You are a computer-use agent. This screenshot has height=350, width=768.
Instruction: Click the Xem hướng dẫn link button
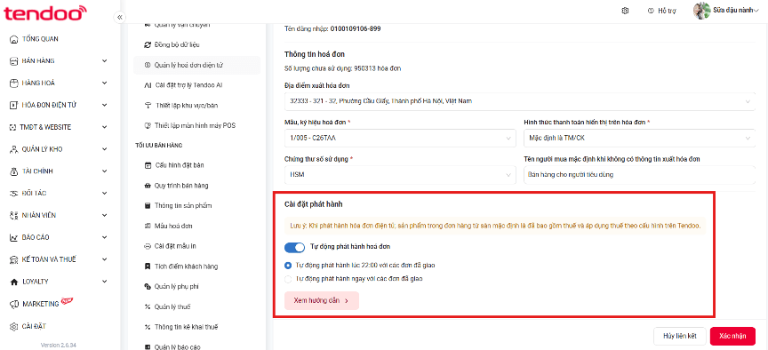coord(321,301)
